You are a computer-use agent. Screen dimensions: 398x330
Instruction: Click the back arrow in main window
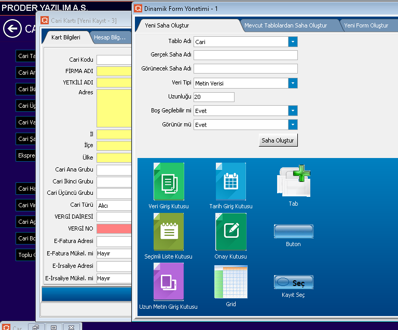pyautogui.click(x=12, y=29)
